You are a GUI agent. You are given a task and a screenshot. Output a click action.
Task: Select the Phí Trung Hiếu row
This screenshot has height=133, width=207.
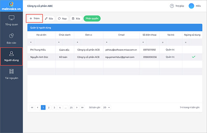click(115, 50)
